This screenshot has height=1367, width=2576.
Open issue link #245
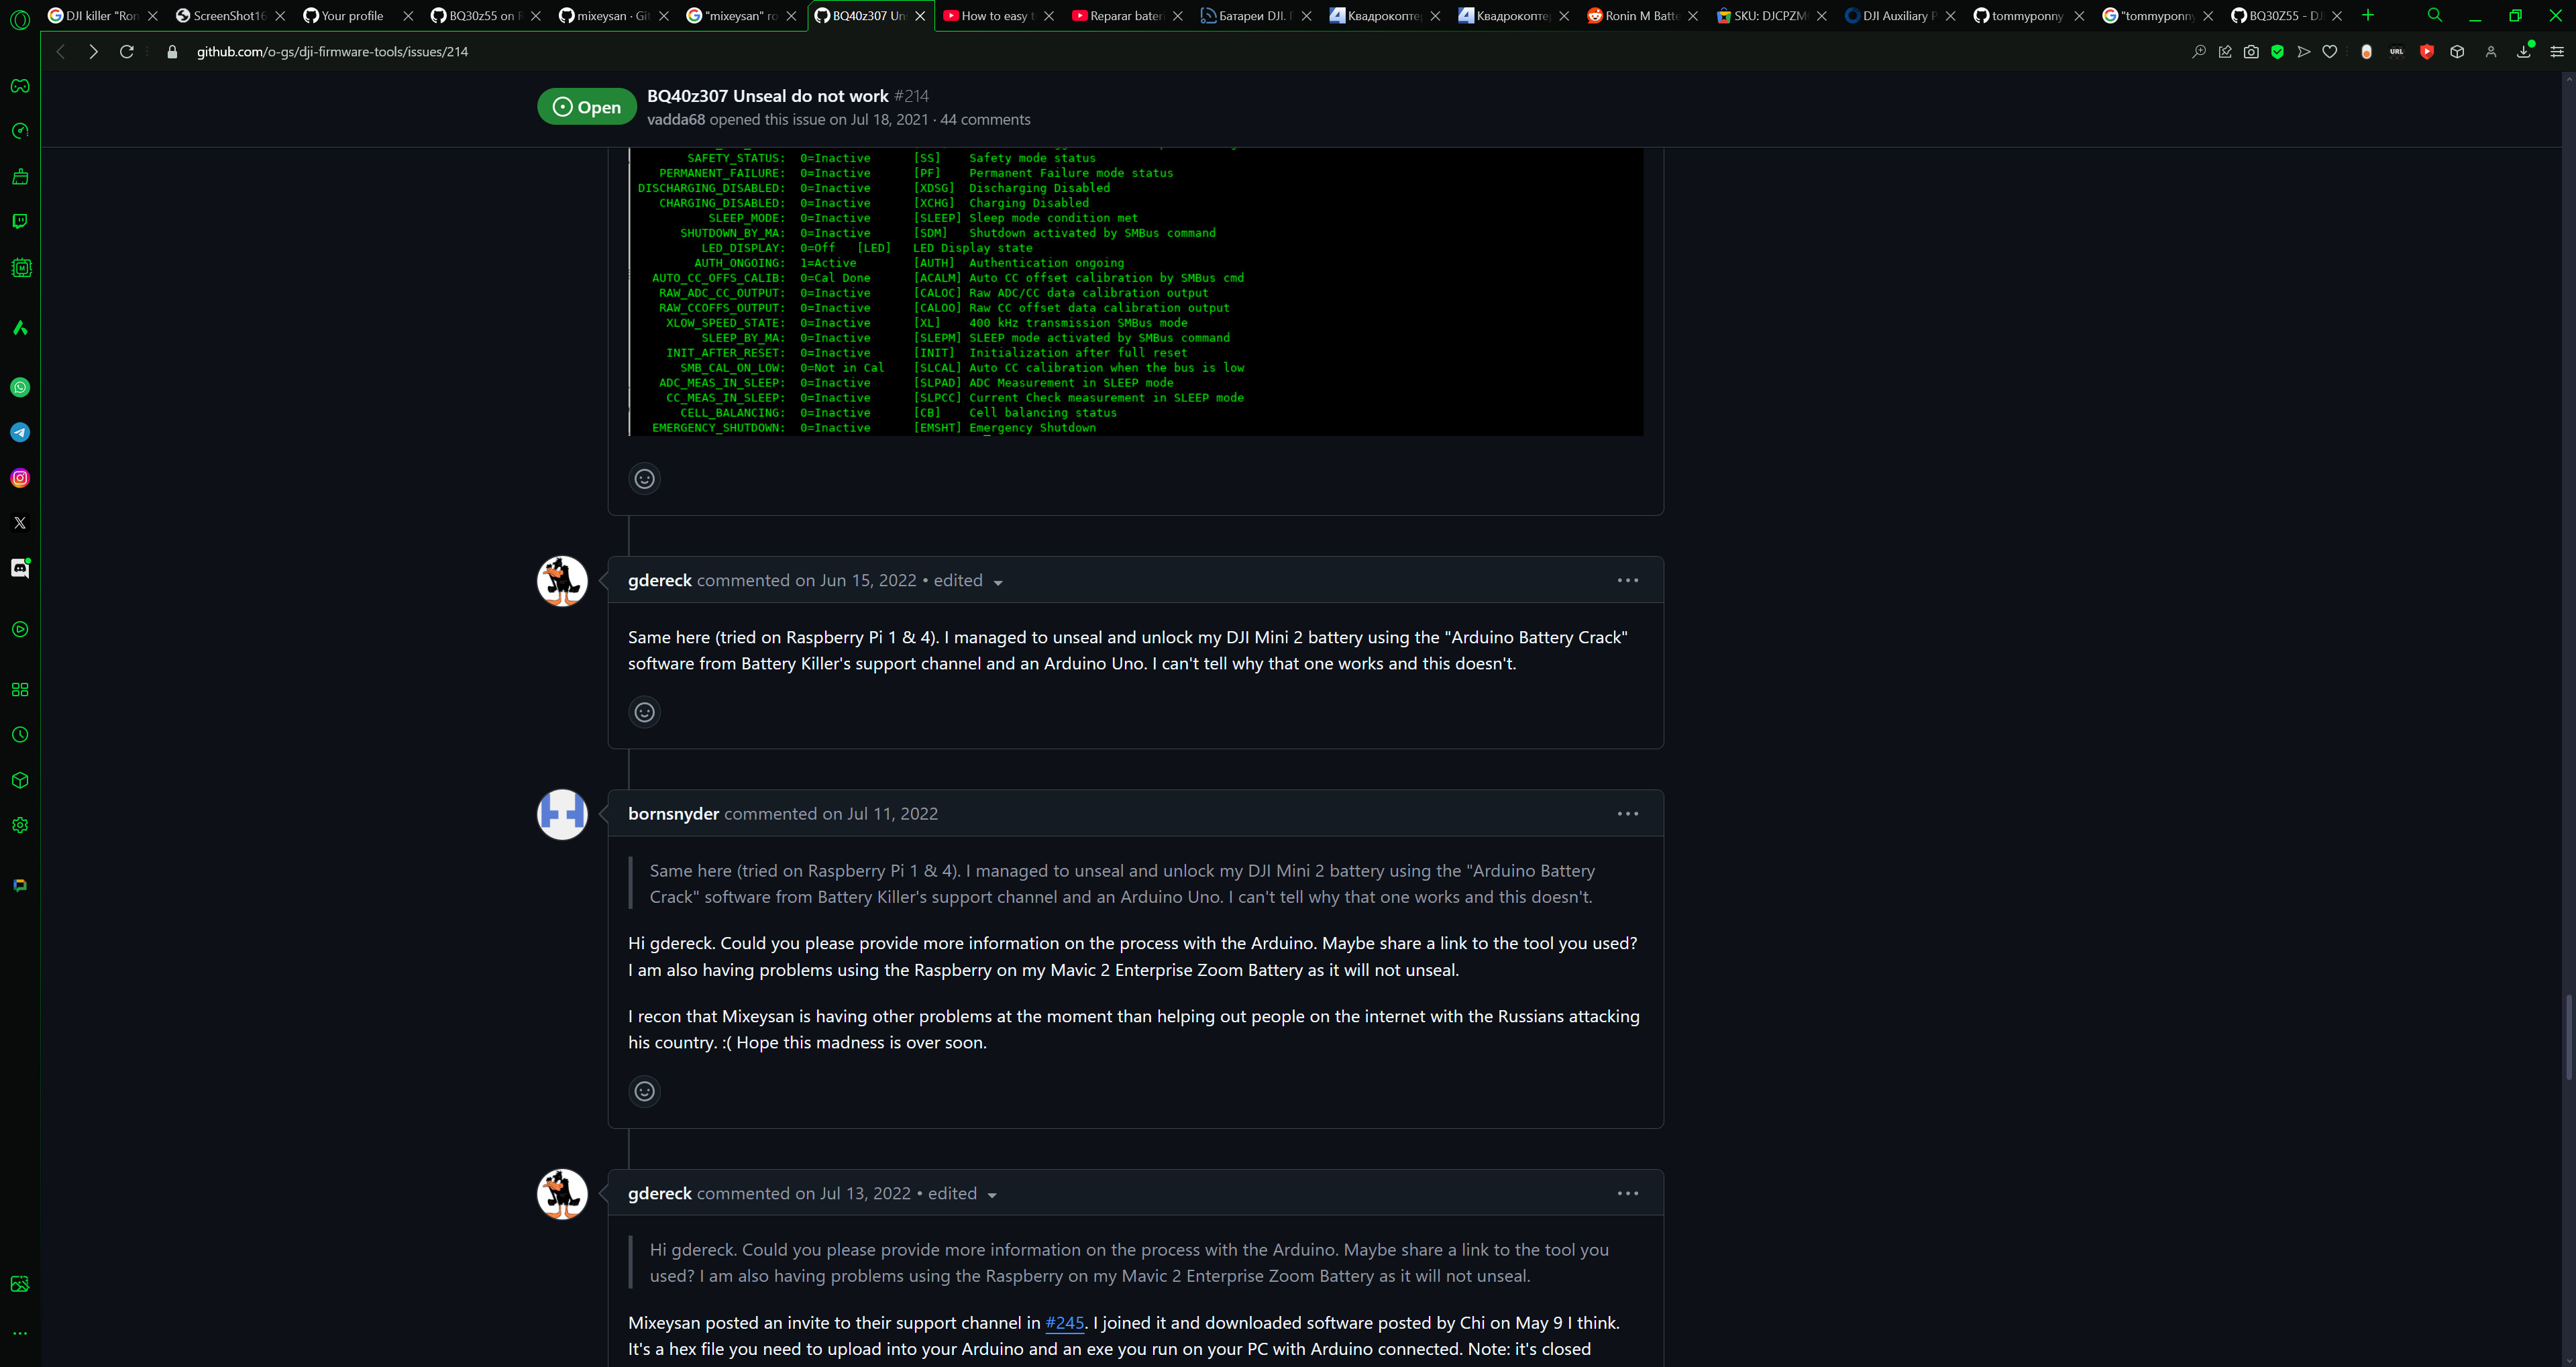click(x=1064, y=1323)
